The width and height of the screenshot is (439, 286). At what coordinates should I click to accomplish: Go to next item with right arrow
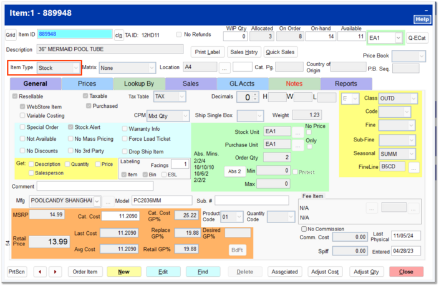55,272
